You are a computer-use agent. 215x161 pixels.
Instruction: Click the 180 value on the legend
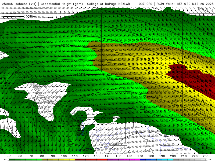(151, 156)
